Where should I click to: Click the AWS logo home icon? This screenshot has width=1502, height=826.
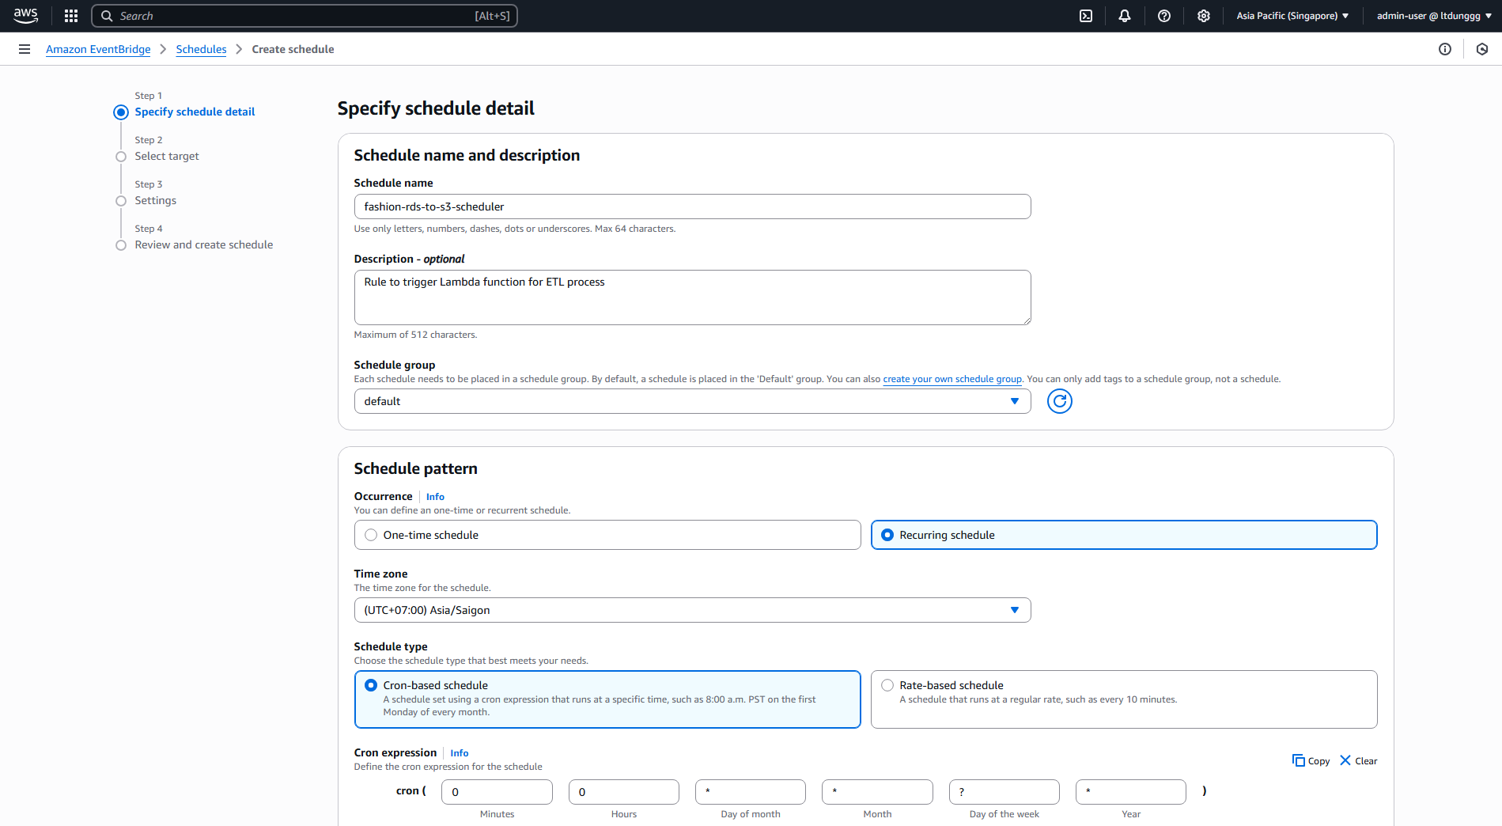point(25,16)
